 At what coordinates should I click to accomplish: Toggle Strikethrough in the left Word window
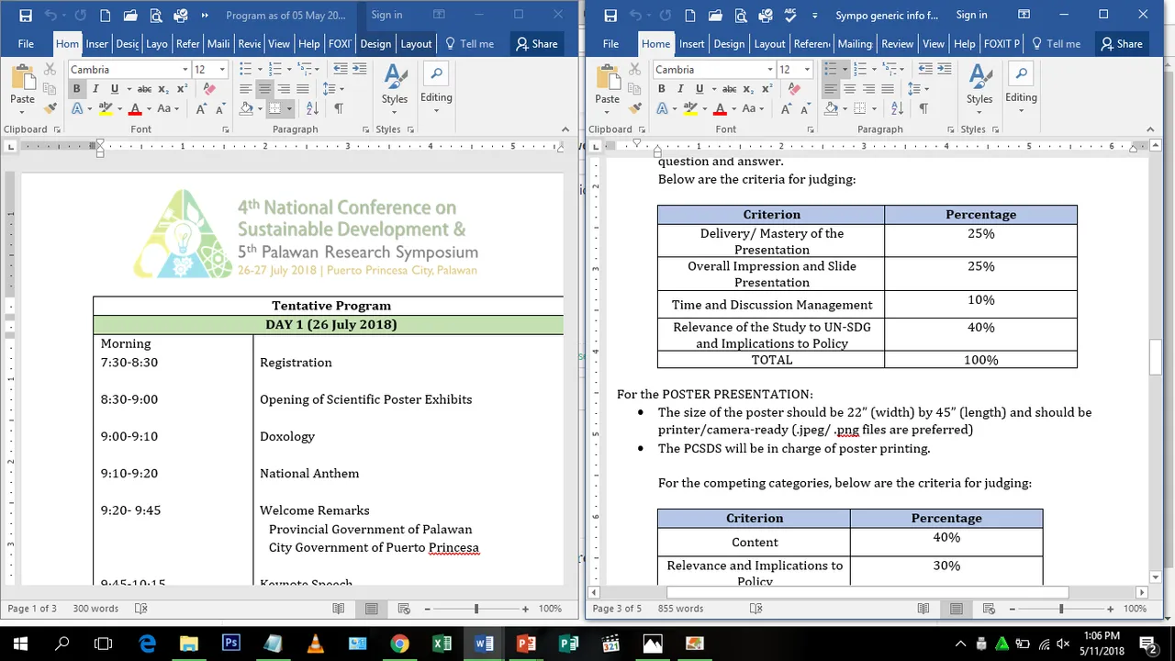click(x=144, y=89)
